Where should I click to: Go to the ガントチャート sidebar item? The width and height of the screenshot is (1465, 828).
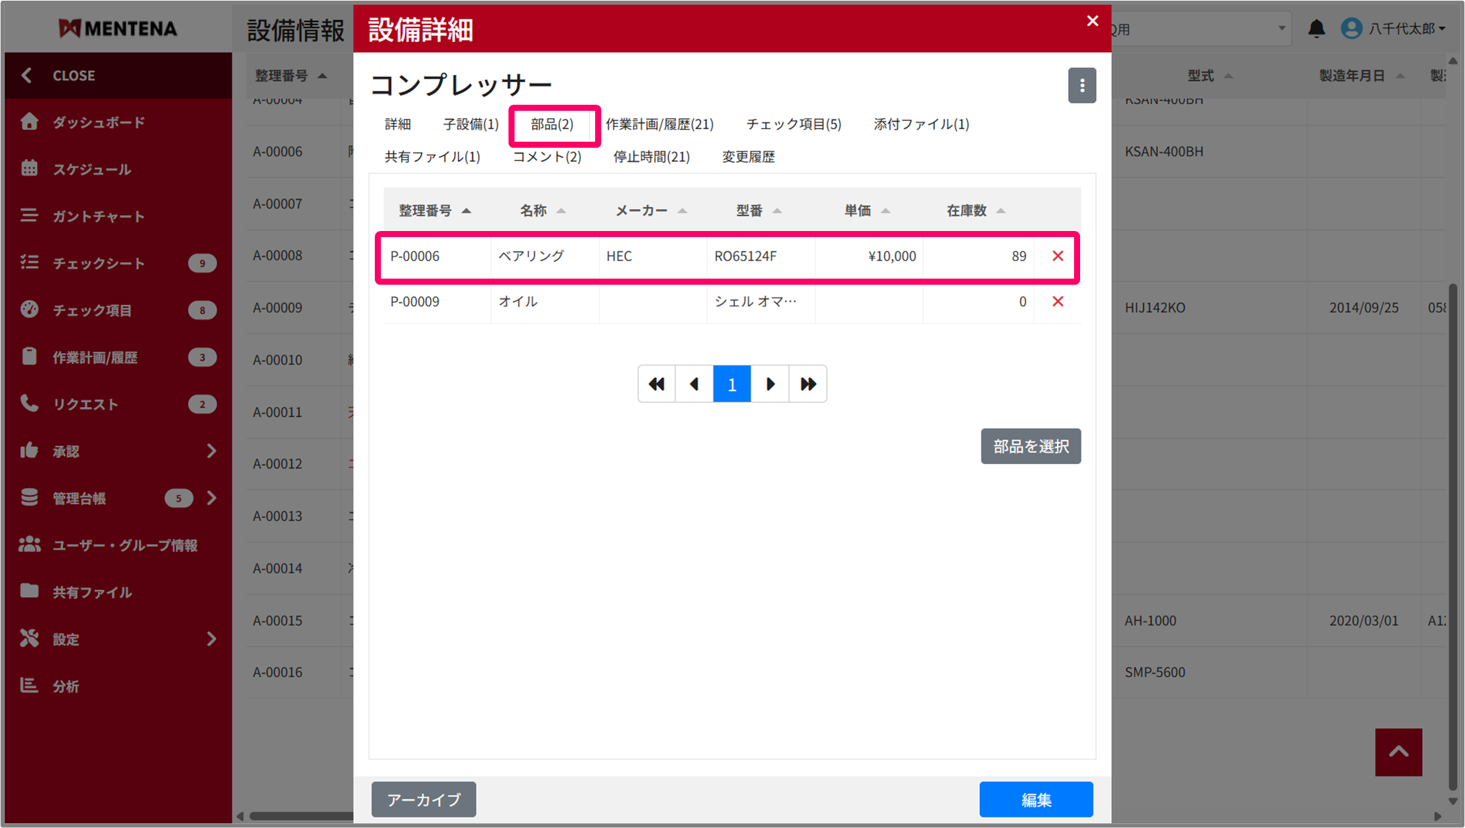[x=99, y=216]
